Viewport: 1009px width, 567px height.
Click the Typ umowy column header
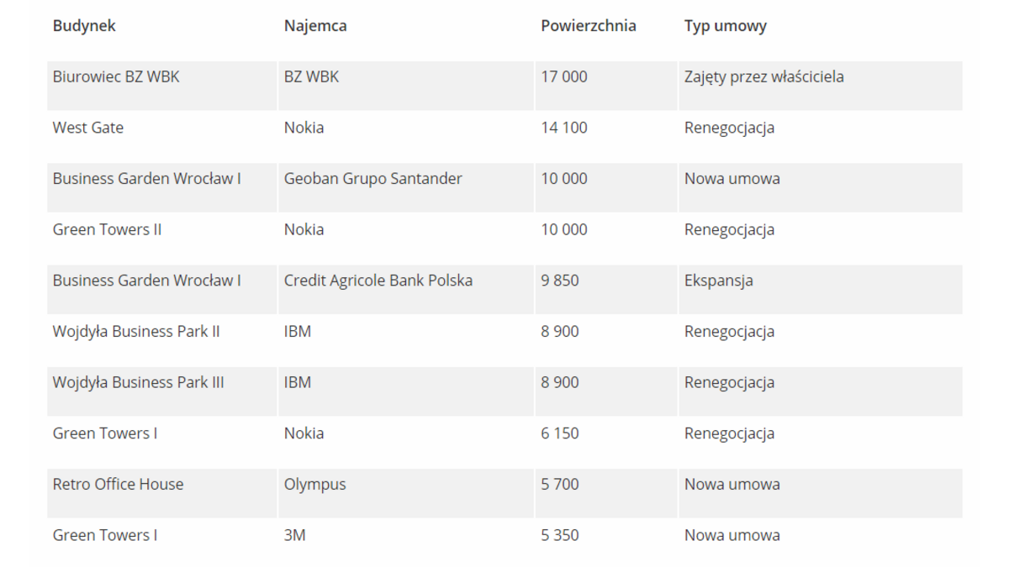pos(725,26)
